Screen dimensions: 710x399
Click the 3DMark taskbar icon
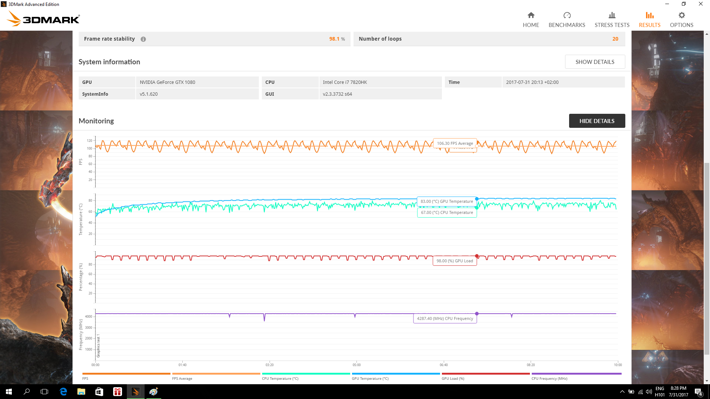coord(135,392)
